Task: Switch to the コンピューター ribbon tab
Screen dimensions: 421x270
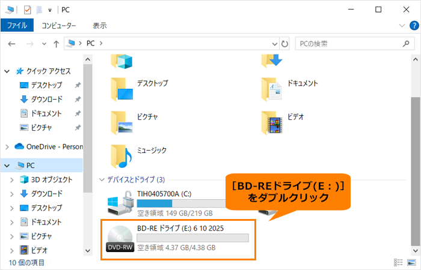Action: tap(58, 26)
